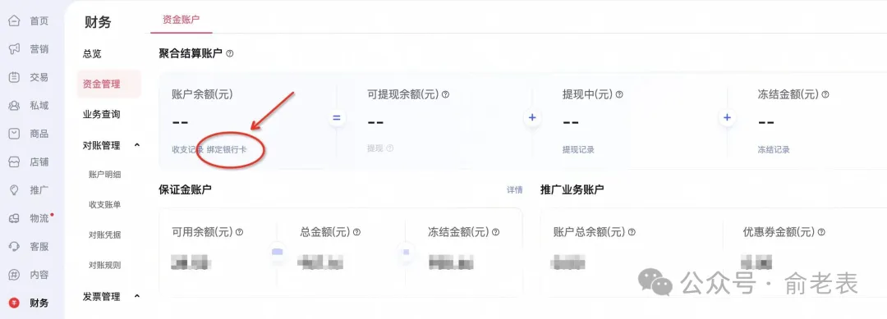The width and height of the screenshot is (887, 319).
Task: Click help icon beside 保证金 冻结金额(元)
Action: [495, 232]
